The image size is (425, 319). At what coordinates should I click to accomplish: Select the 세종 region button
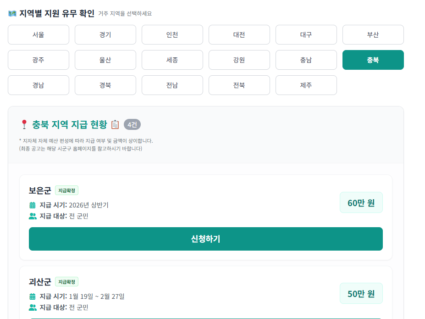click(172, 60)
